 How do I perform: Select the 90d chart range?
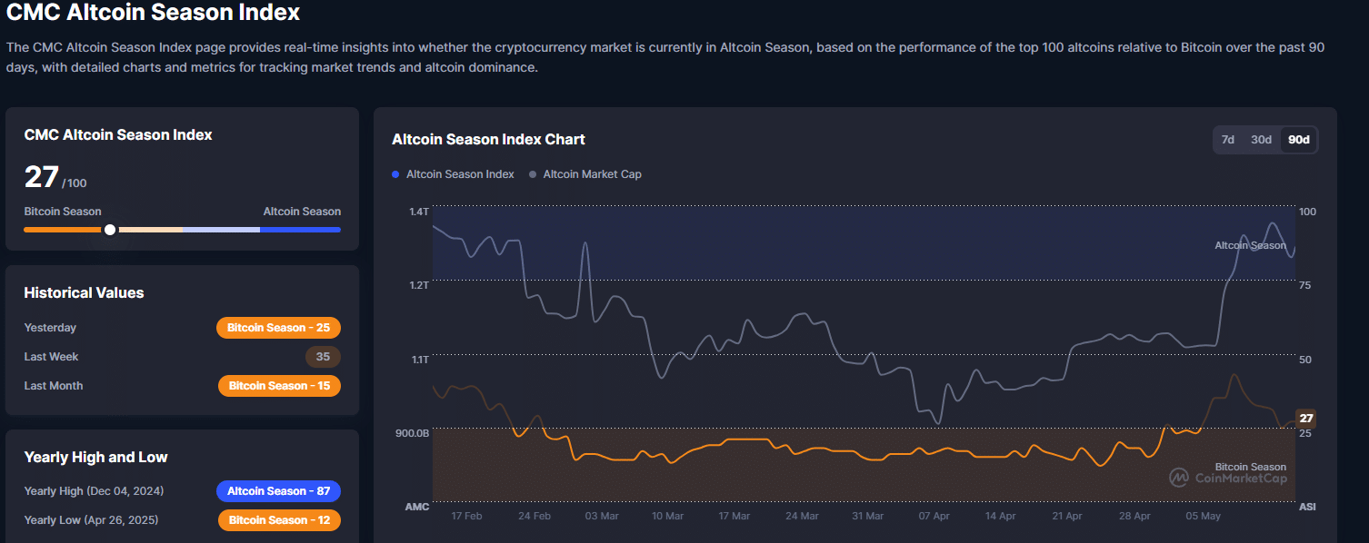1299,140
